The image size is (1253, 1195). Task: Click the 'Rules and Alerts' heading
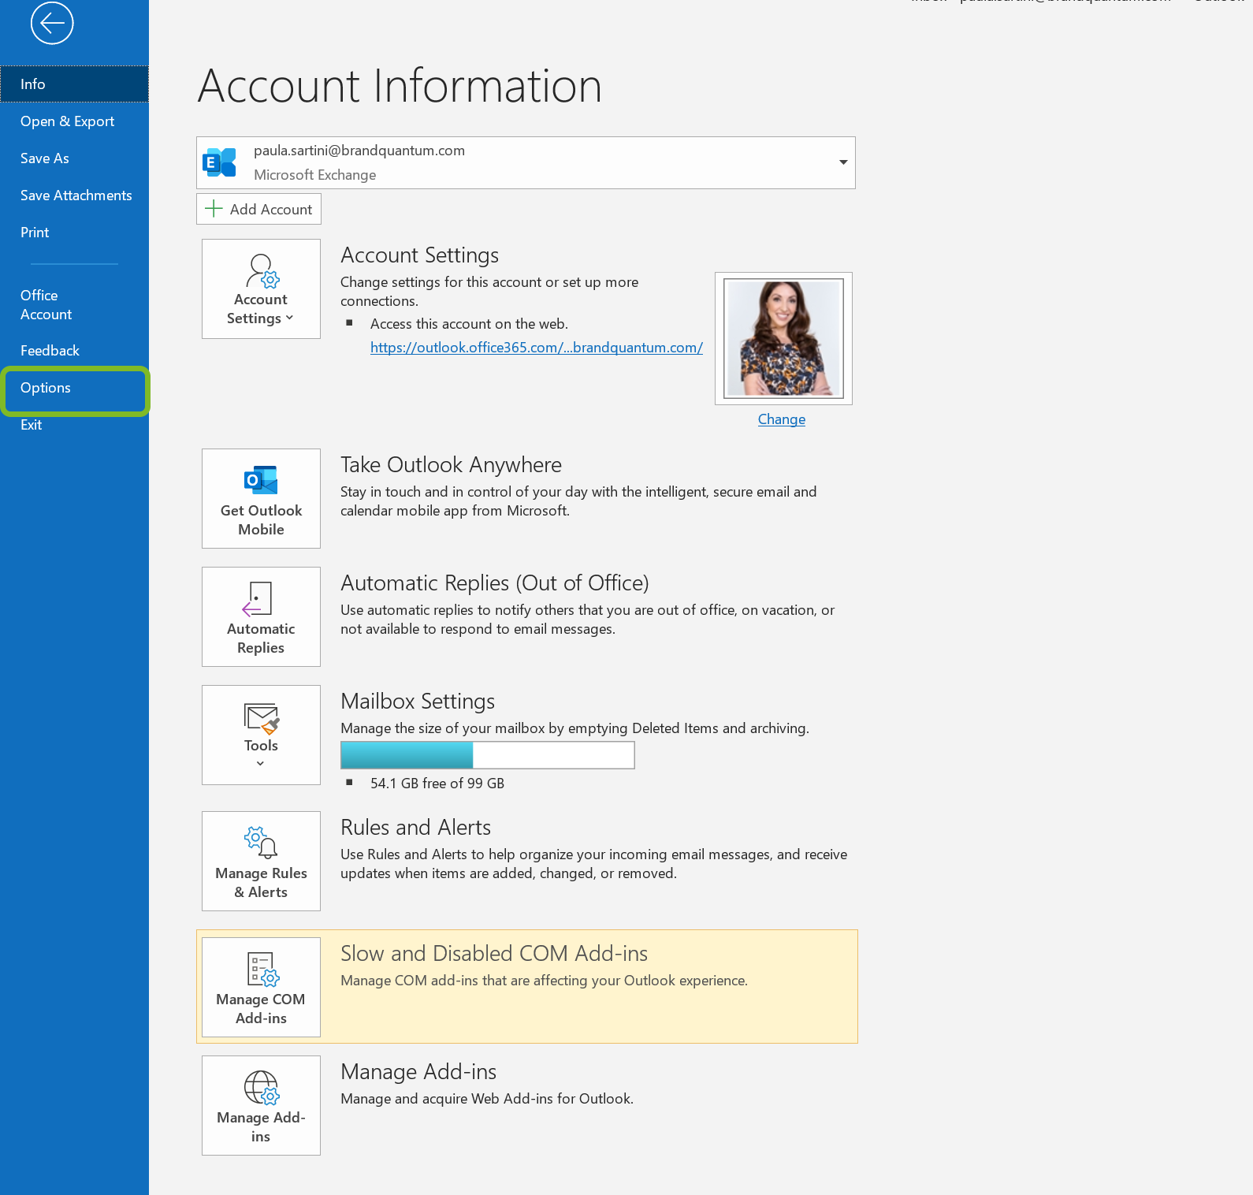coord(415,828)
